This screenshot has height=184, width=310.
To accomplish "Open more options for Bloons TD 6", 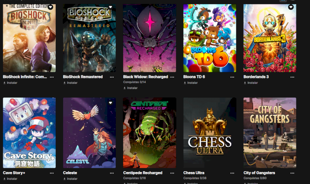I will pyautogui.click(x=232, y=77).
